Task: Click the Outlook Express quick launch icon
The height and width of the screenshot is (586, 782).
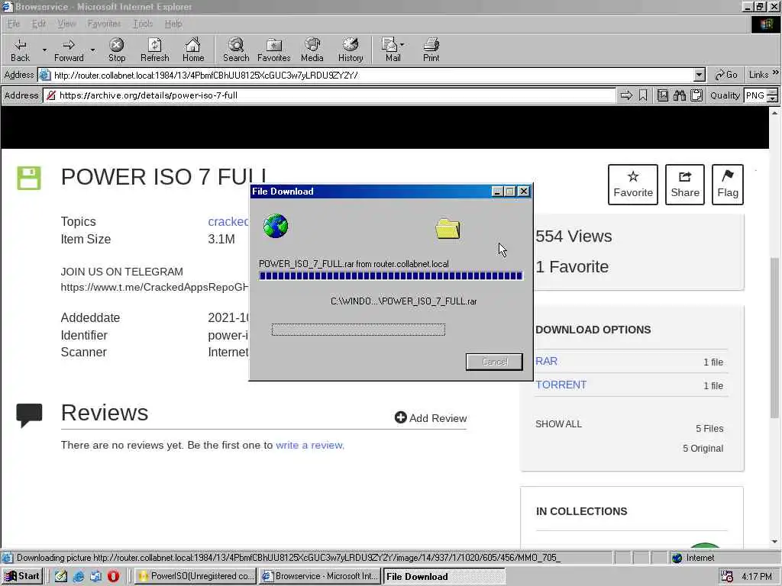Action: (x=95, y=576)
